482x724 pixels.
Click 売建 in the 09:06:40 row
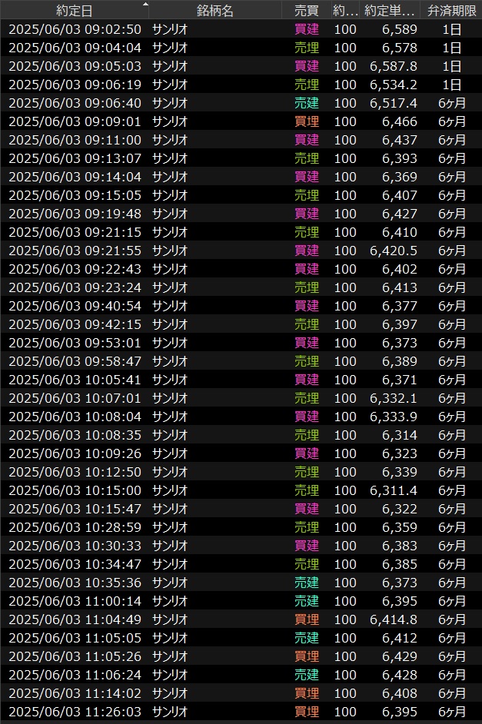coord(307,103)
